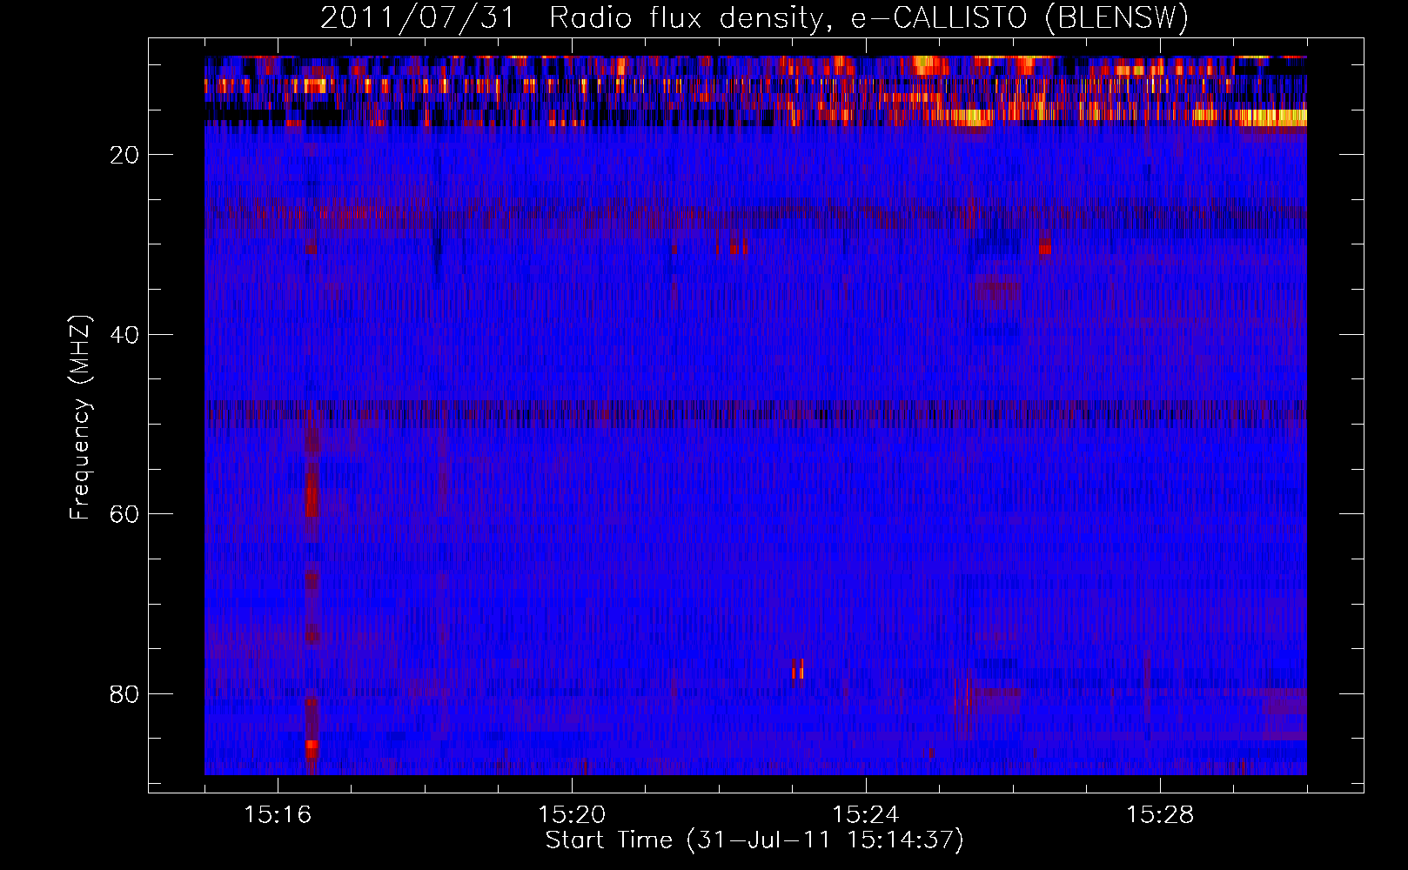Click the 15:16 time tick label
1408x870 pixels.
click(278, 815)
